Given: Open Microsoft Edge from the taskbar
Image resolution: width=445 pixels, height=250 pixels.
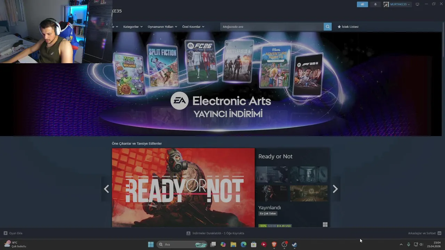Looking at the screenshot, I should 243,244.
